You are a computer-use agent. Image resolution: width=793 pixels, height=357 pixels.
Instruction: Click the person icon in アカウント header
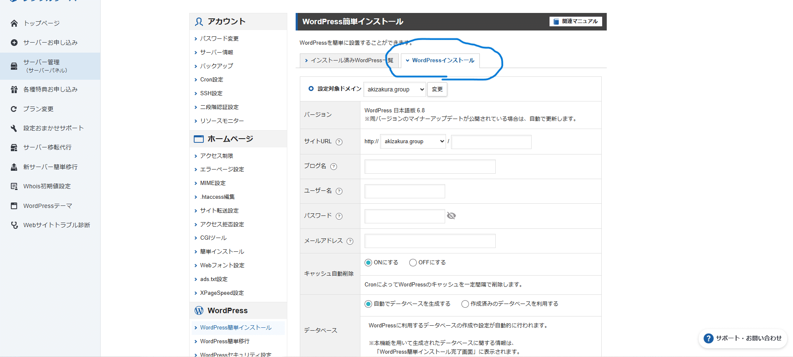click(199, 22)
